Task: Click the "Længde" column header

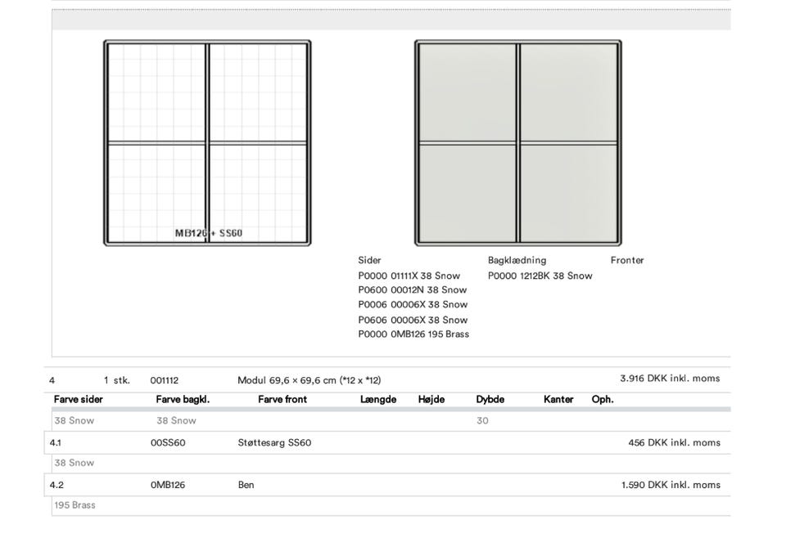Action: click(x=378, y=399)
